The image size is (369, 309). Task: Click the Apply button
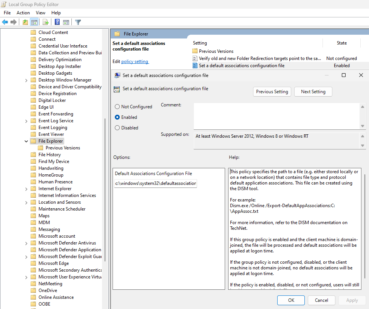[x=352, y=300]
